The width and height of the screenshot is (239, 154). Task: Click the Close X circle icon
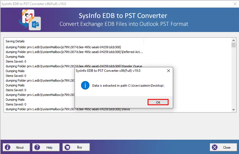tap(215, 147)
